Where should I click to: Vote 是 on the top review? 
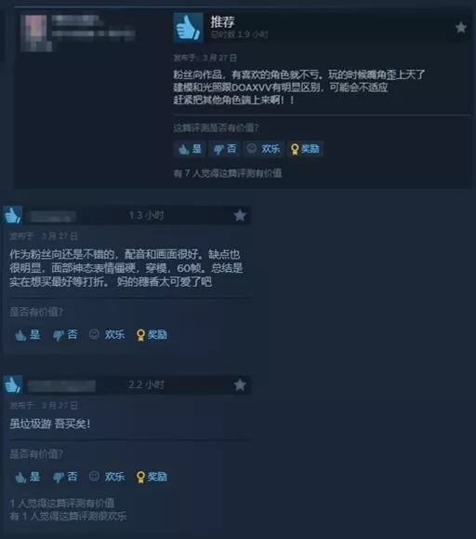pyautogui.click(x=190, y=149)
